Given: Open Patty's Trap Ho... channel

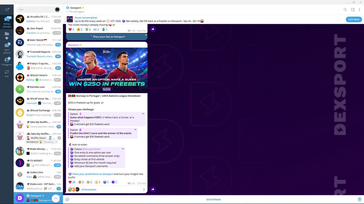Looking at the screenshot, I should pyautogui.click(x=38, y=66).
